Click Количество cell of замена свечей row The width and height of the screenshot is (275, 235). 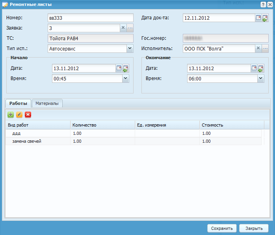pyautogui.click(x=102, y=141)
